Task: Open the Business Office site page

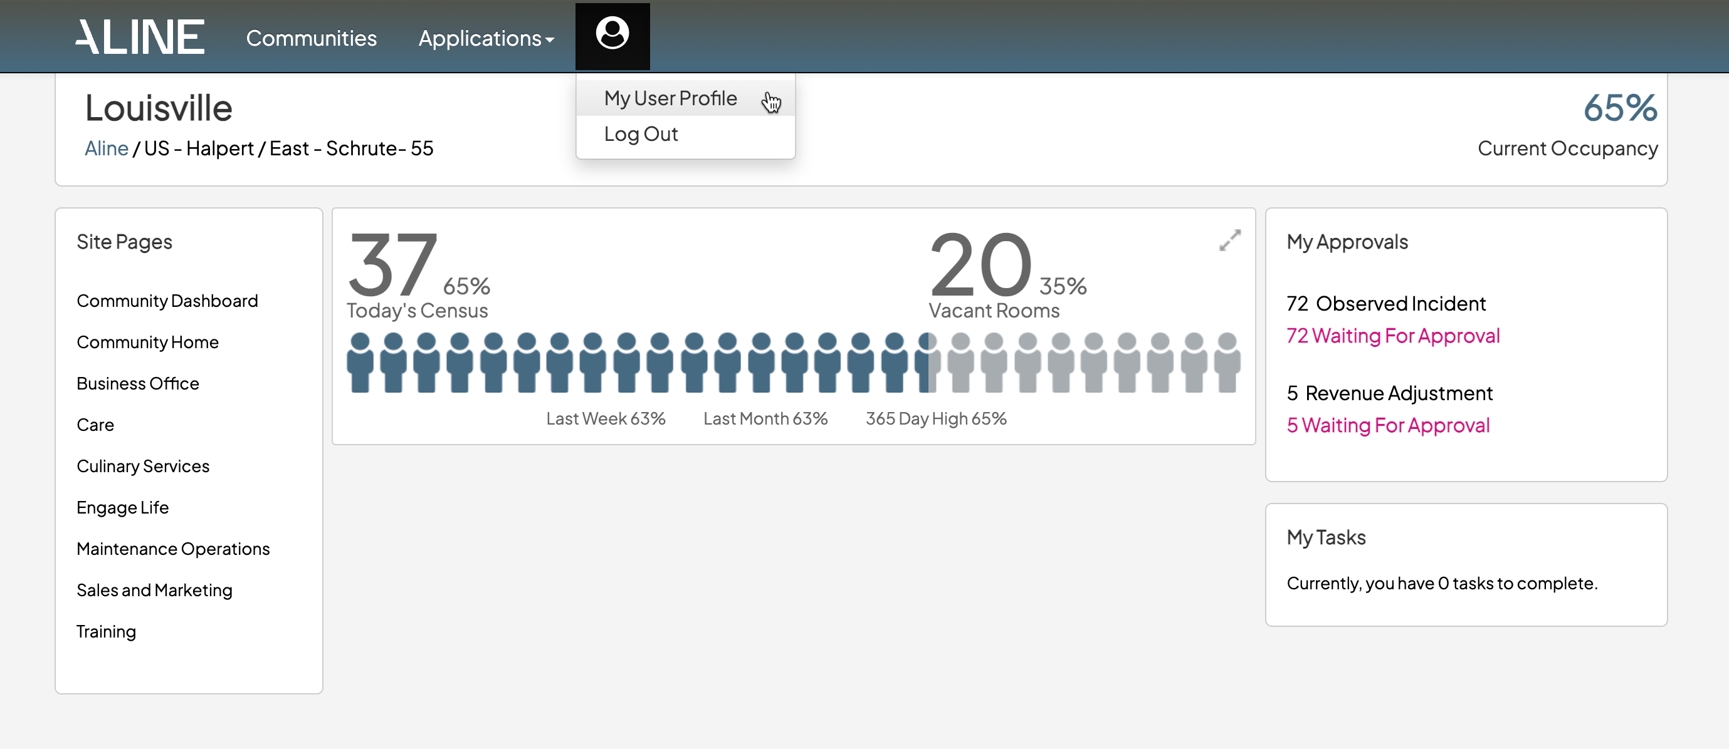Action: pyautogui.click(x=137, y=383)
